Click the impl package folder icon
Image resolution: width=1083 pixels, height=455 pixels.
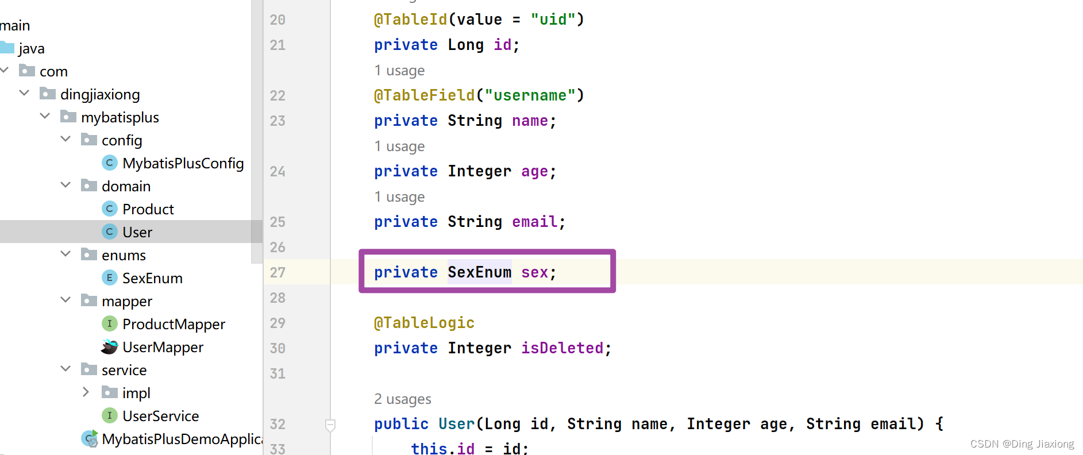[110, 392]
